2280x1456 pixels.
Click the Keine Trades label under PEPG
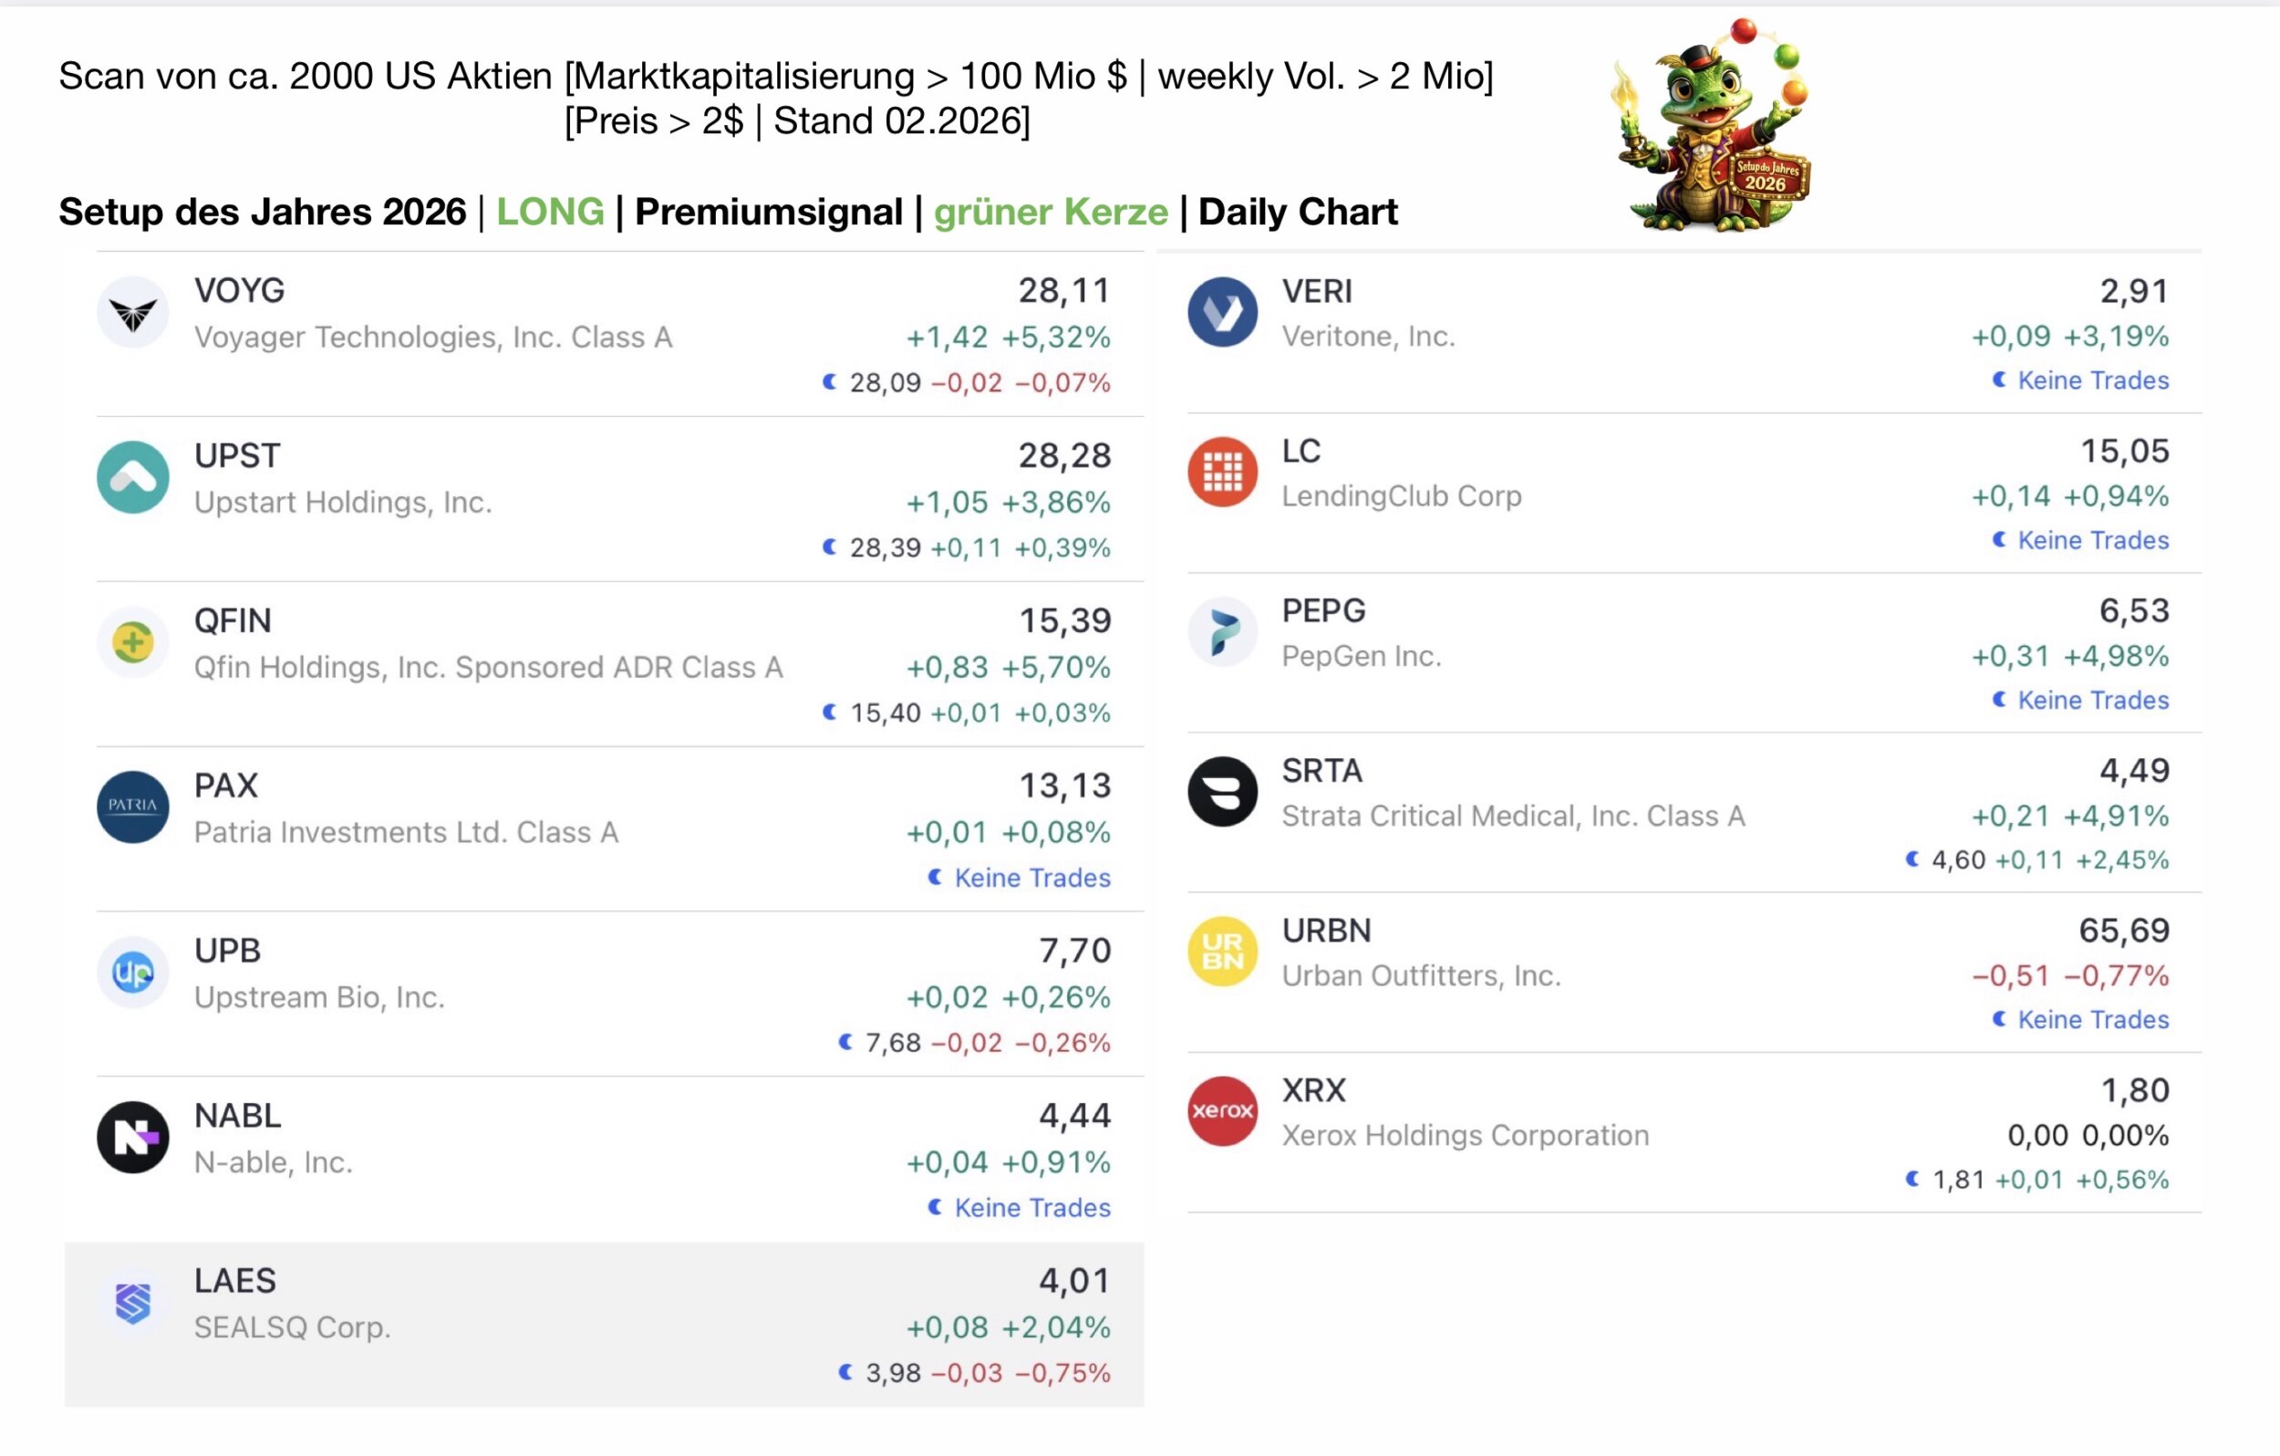click(x=2092, y=700)
